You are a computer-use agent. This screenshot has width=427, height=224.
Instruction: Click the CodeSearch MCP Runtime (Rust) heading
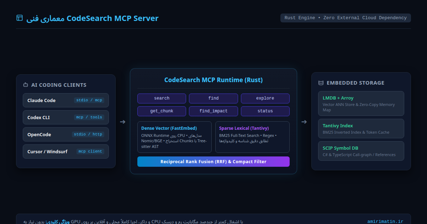coord(213,80)
